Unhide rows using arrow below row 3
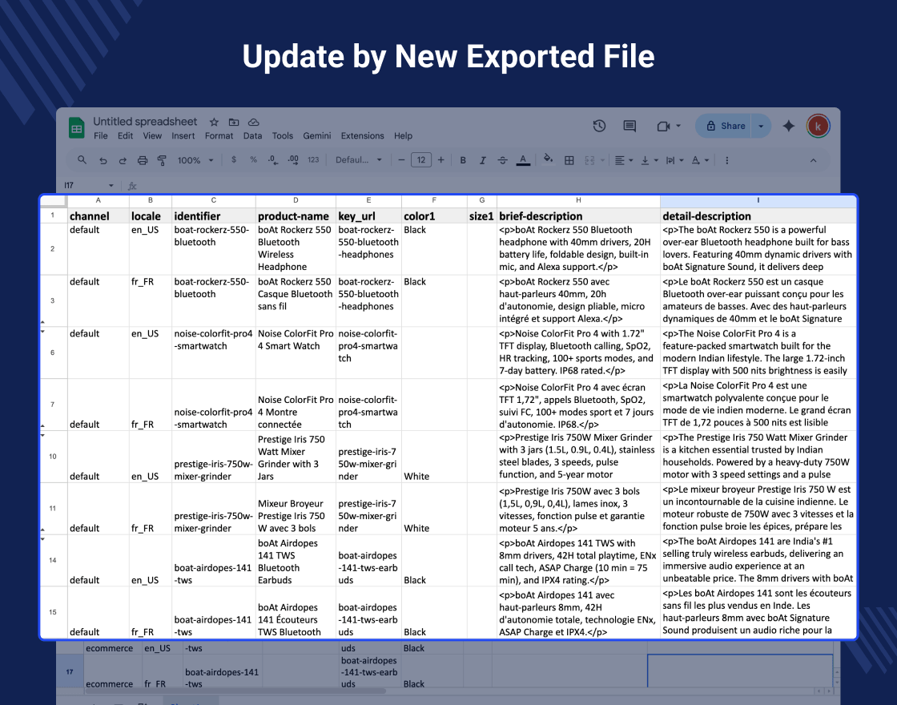 42,322
